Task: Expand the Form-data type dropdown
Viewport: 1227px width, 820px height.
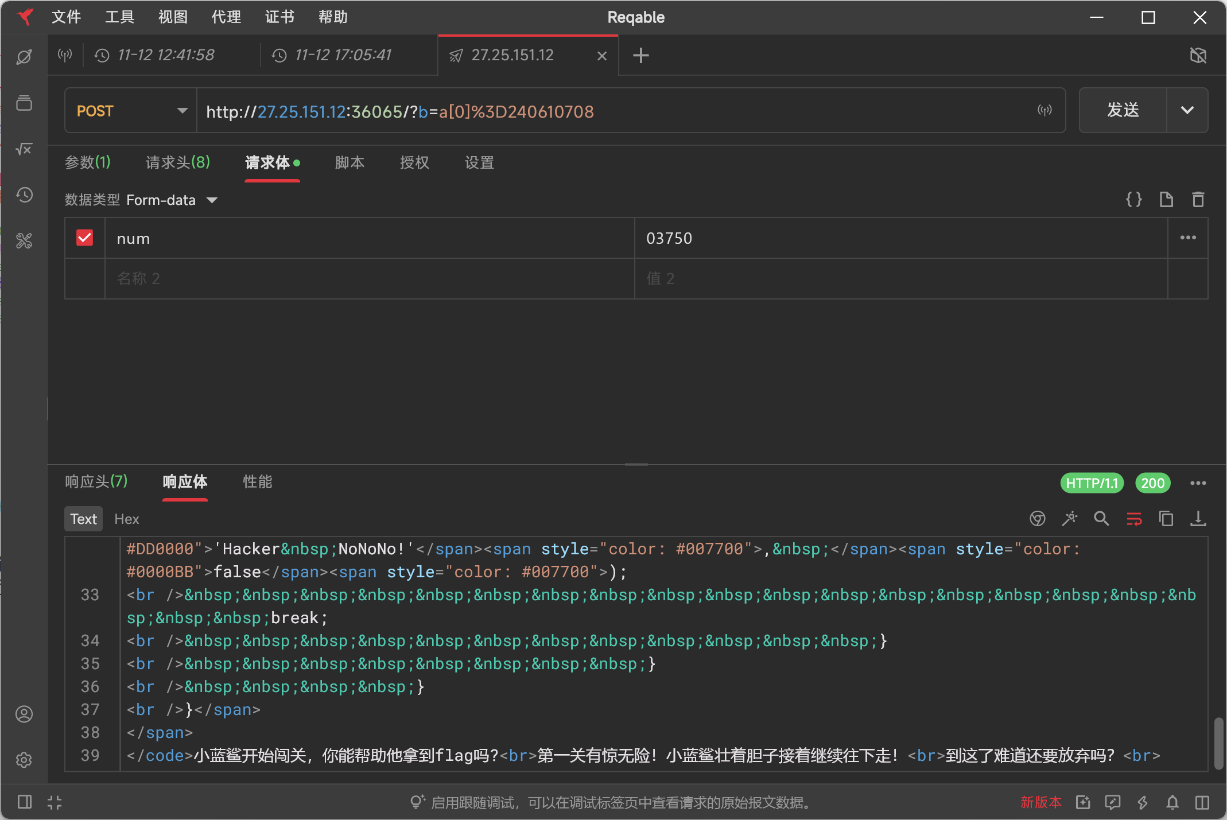Action: [212, 200]
